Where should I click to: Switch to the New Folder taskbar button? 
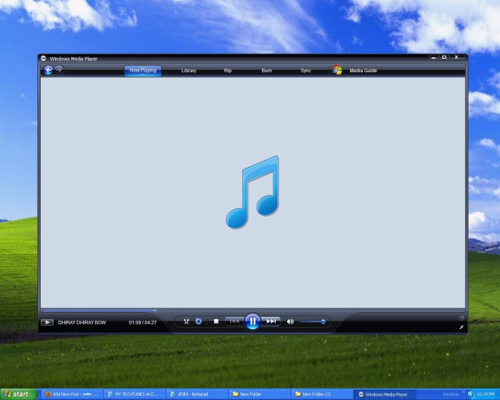coord(260,394)
